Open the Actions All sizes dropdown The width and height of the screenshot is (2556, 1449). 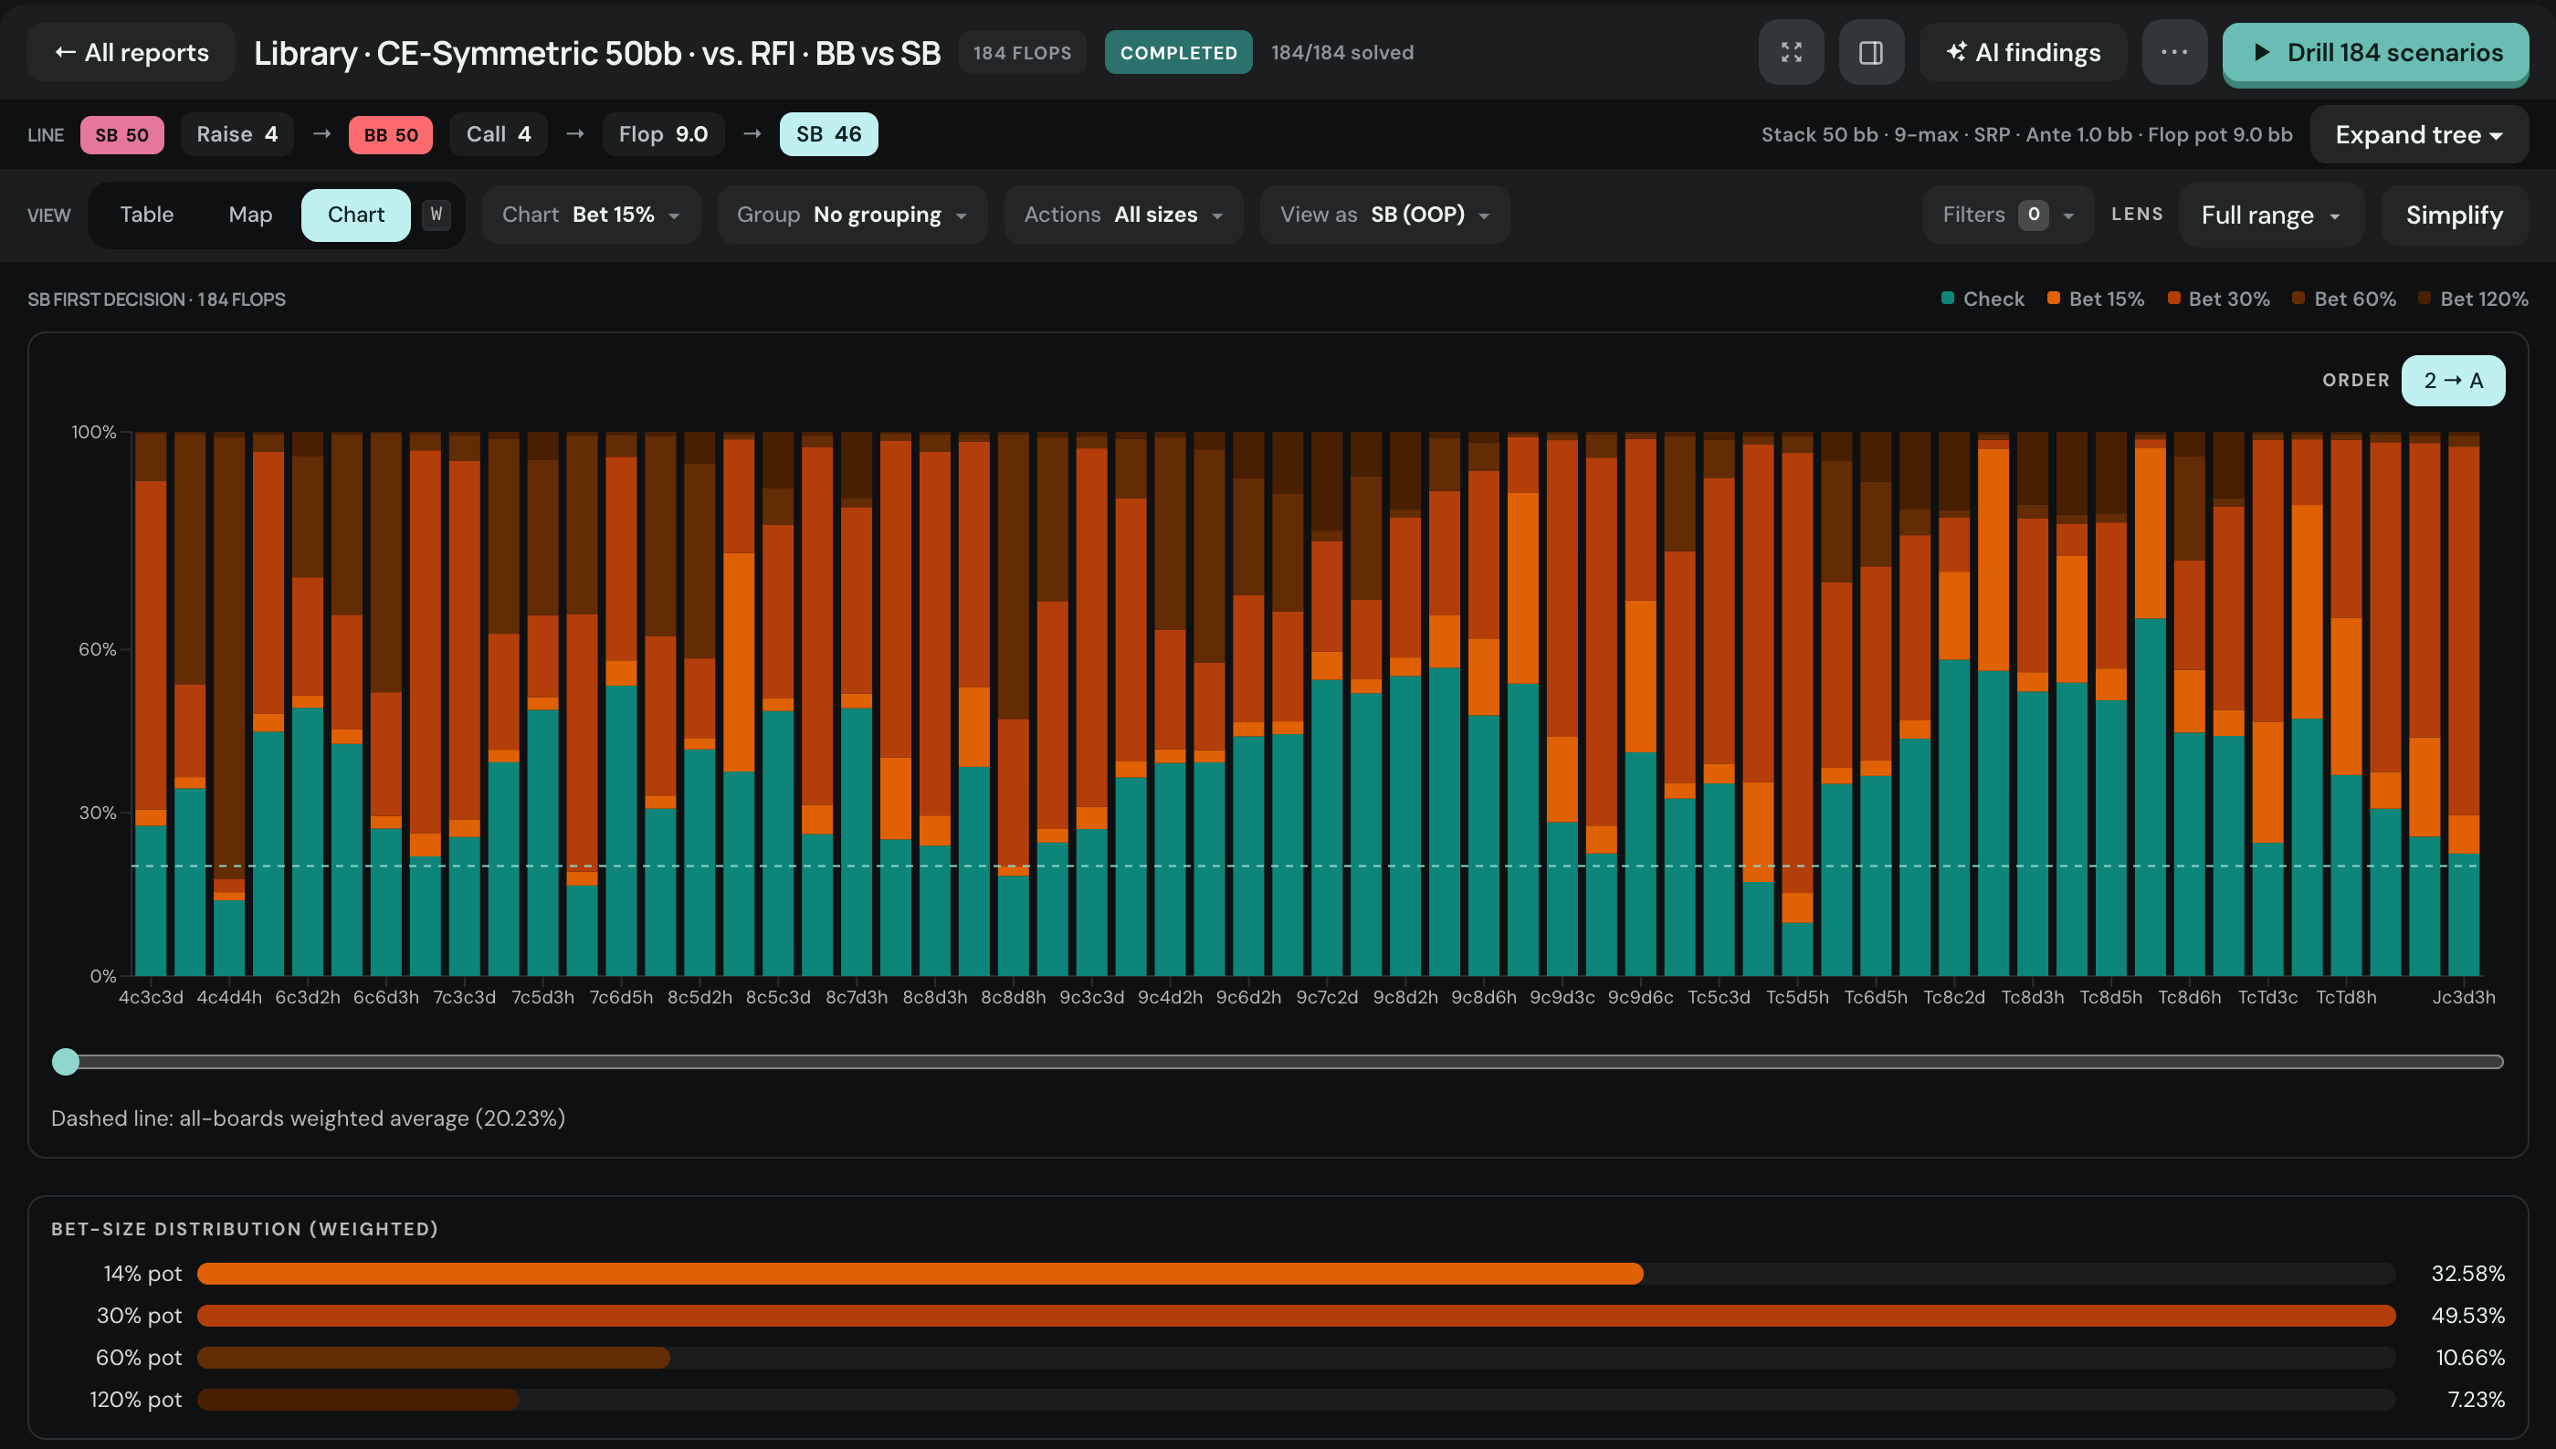[1124, 215]
